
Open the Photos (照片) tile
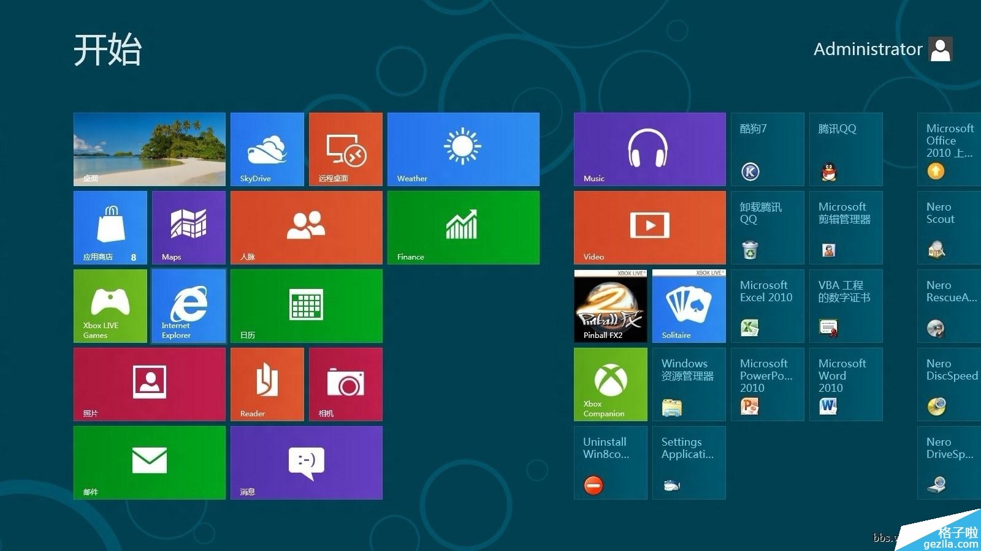pos(150,384)
